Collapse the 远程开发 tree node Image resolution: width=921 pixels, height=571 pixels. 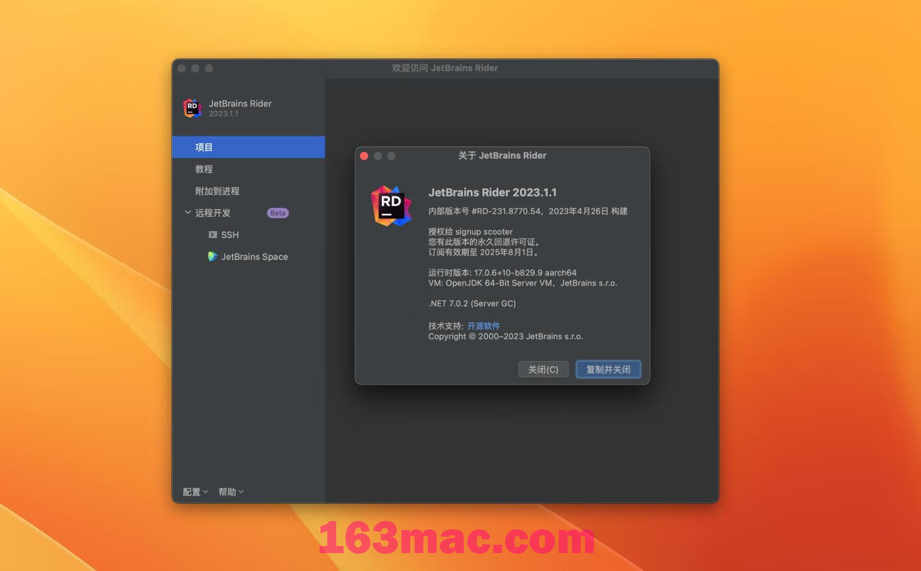(x=187, y=213)
